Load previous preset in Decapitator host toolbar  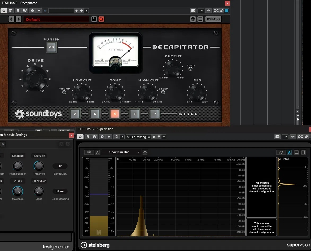click(x=76, y=11)
